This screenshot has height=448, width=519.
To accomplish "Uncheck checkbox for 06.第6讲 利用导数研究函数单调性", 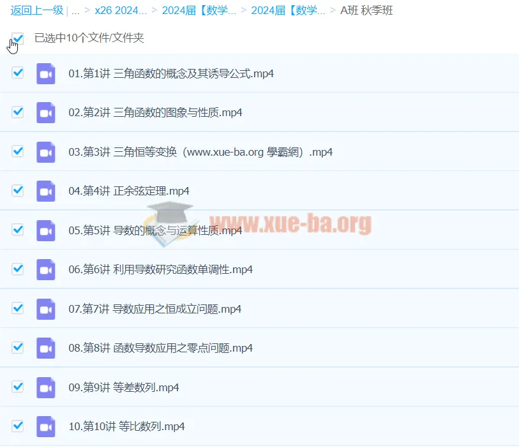I will coord(17,269).
